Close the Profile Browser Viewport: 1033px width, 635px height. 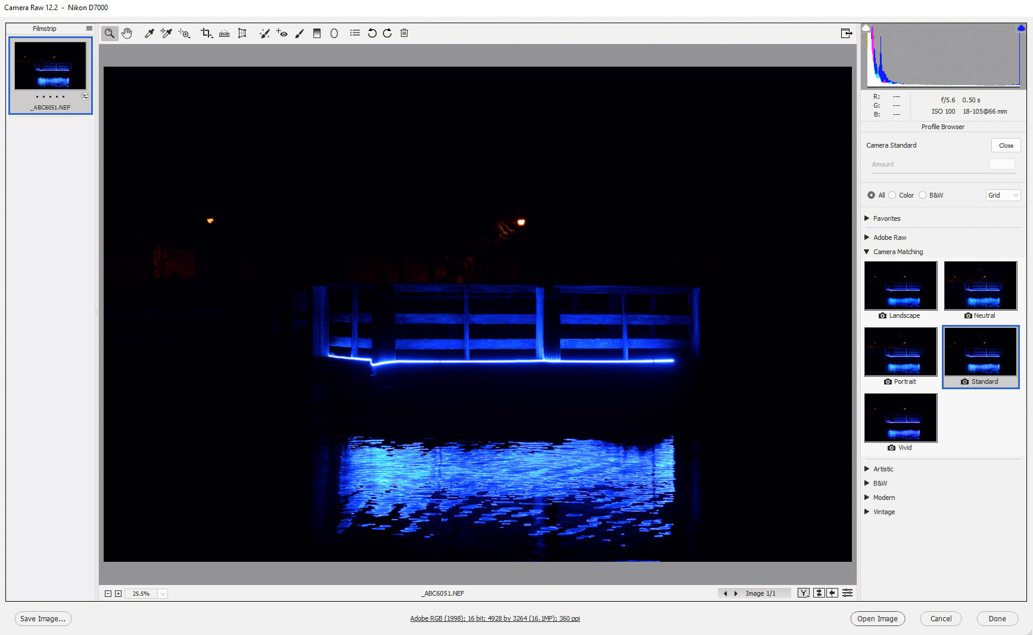point(1006,145)
